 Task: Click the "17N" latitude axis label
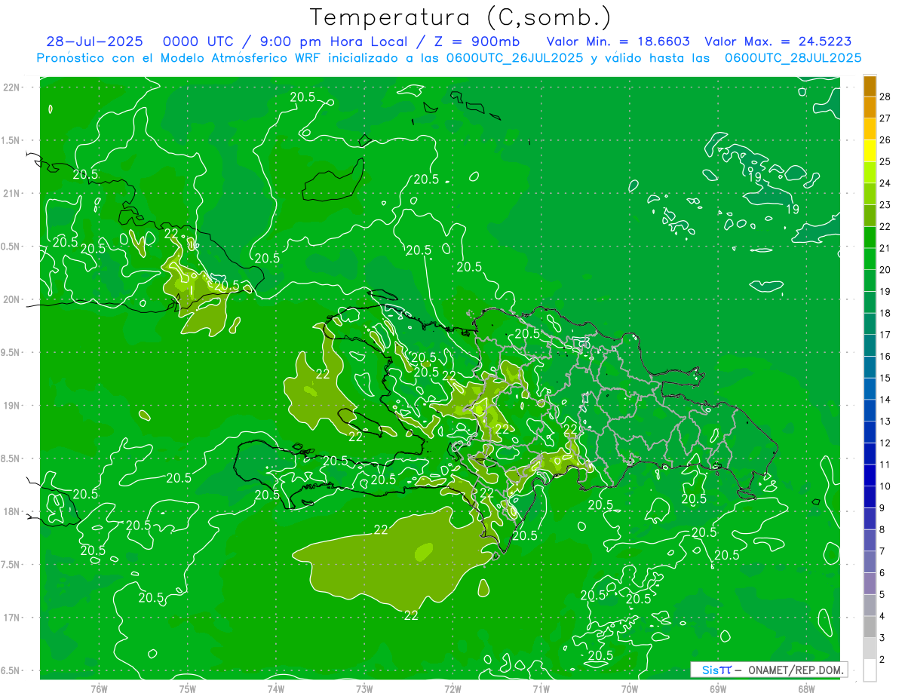(x=13, y=618)
